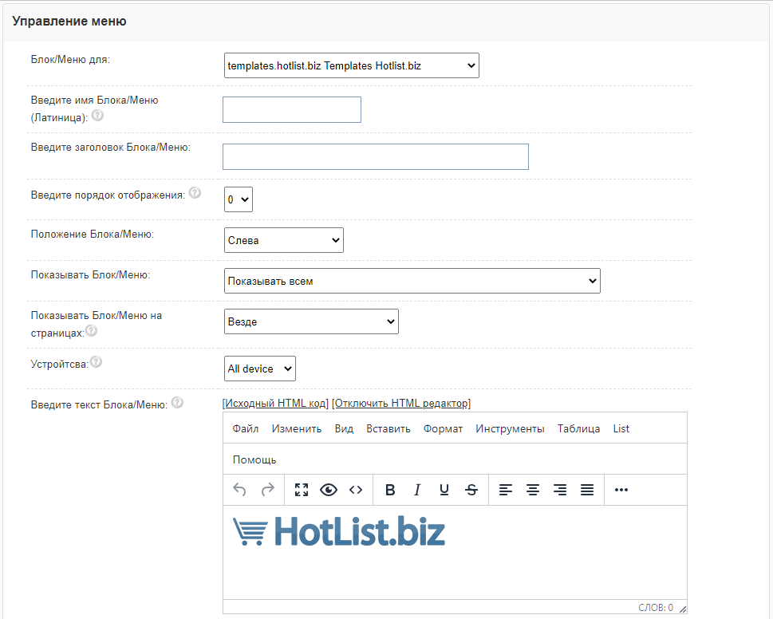Open the Вставить menu in editor
Screen dimensions: 773x619
pos(388,428)
